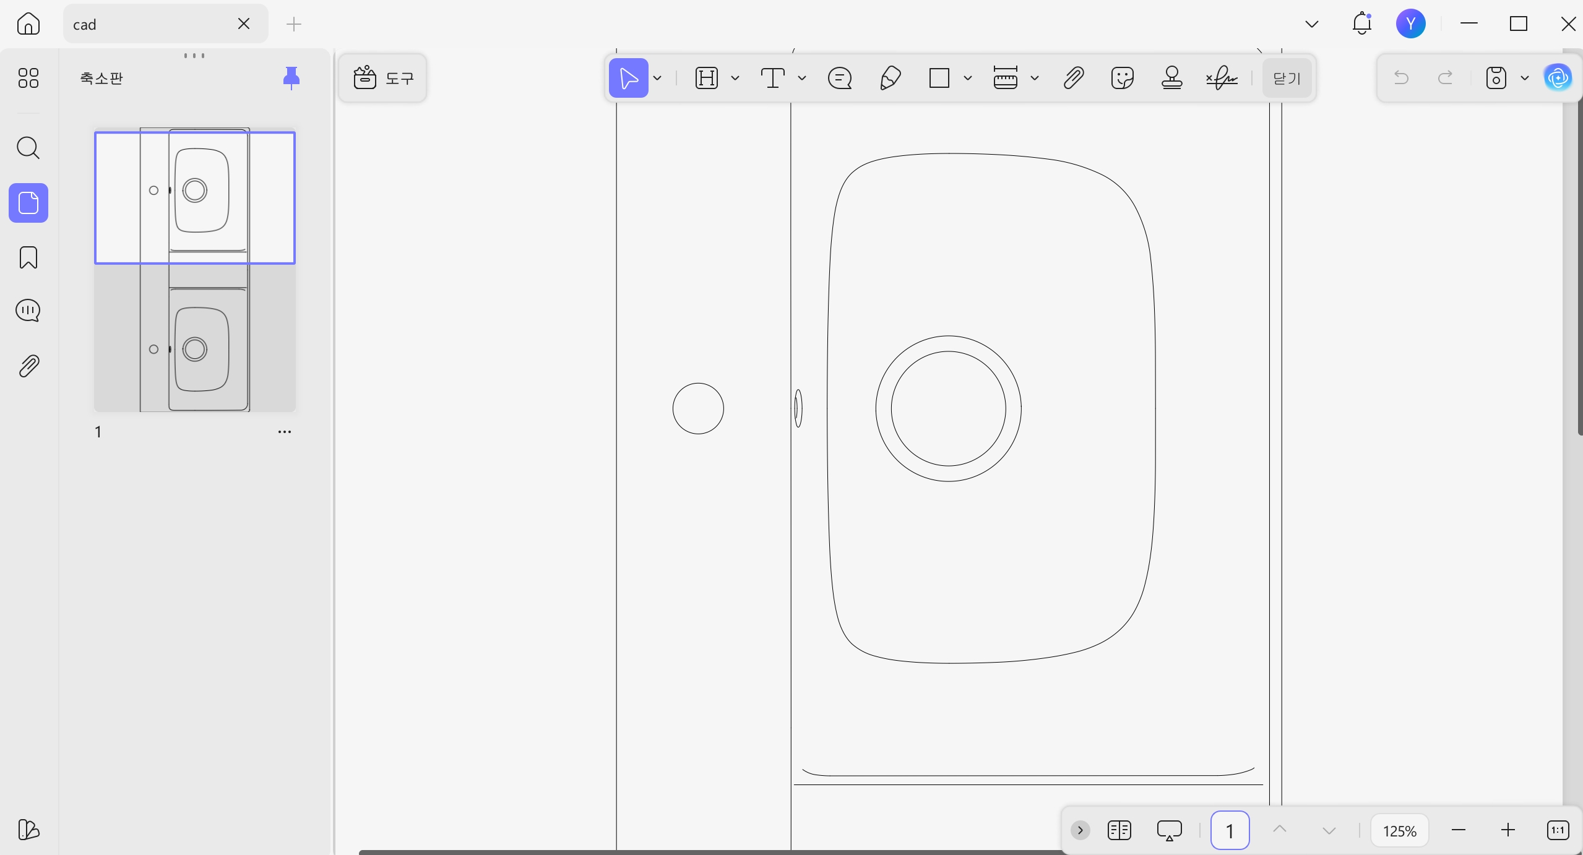This screenshot has width=1583, height=855.
Task: Click the 축소판 panel title
Action: point(101,78)
